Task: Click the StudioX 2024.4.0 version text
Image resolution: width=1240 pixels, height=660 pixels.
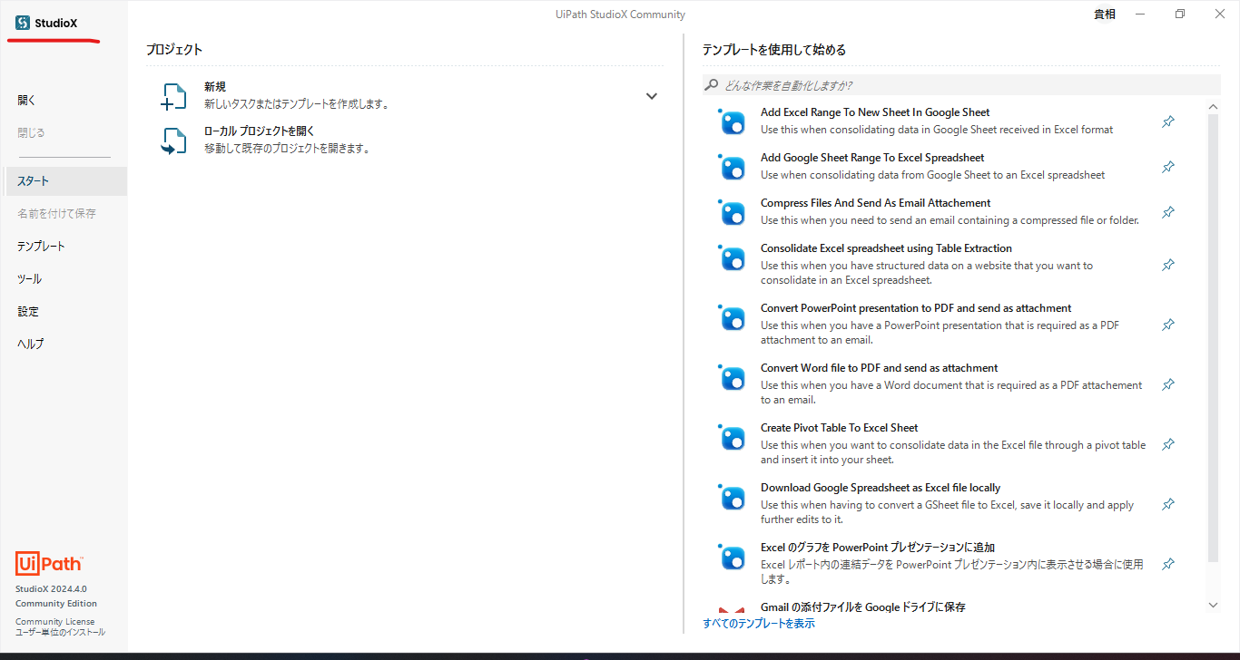Action: coord(51,589)
